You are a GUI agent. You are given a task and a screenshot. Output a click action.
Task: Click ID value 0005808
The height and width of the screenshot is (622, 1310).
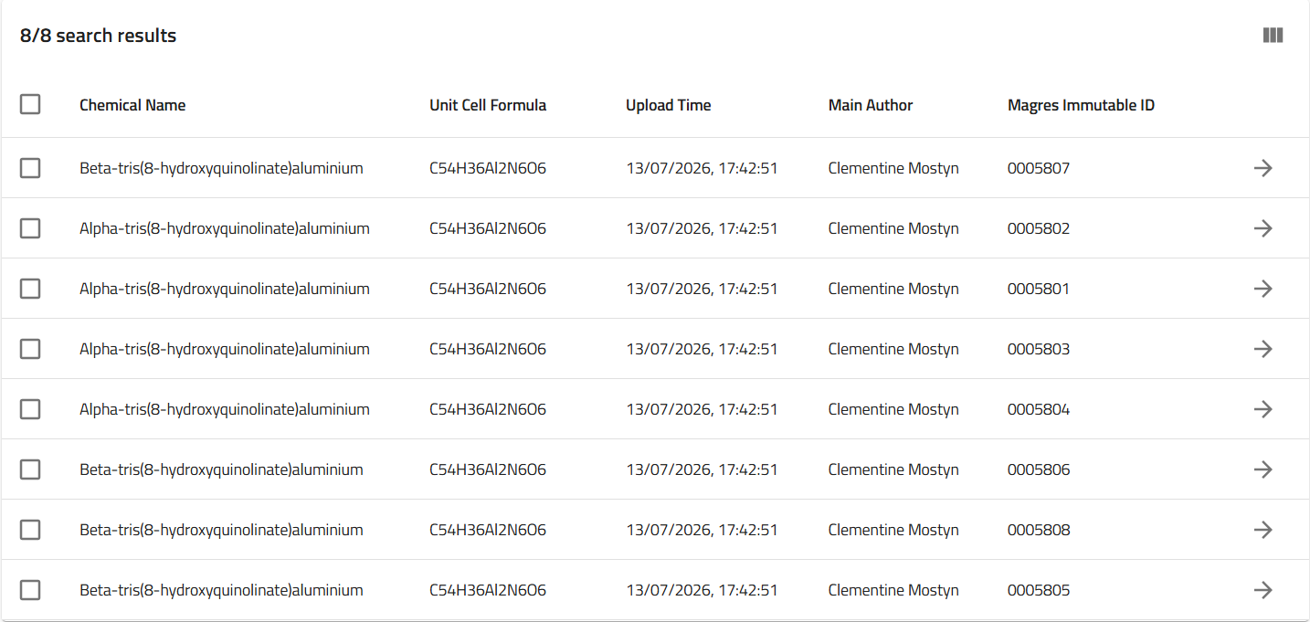[1039, 530]
